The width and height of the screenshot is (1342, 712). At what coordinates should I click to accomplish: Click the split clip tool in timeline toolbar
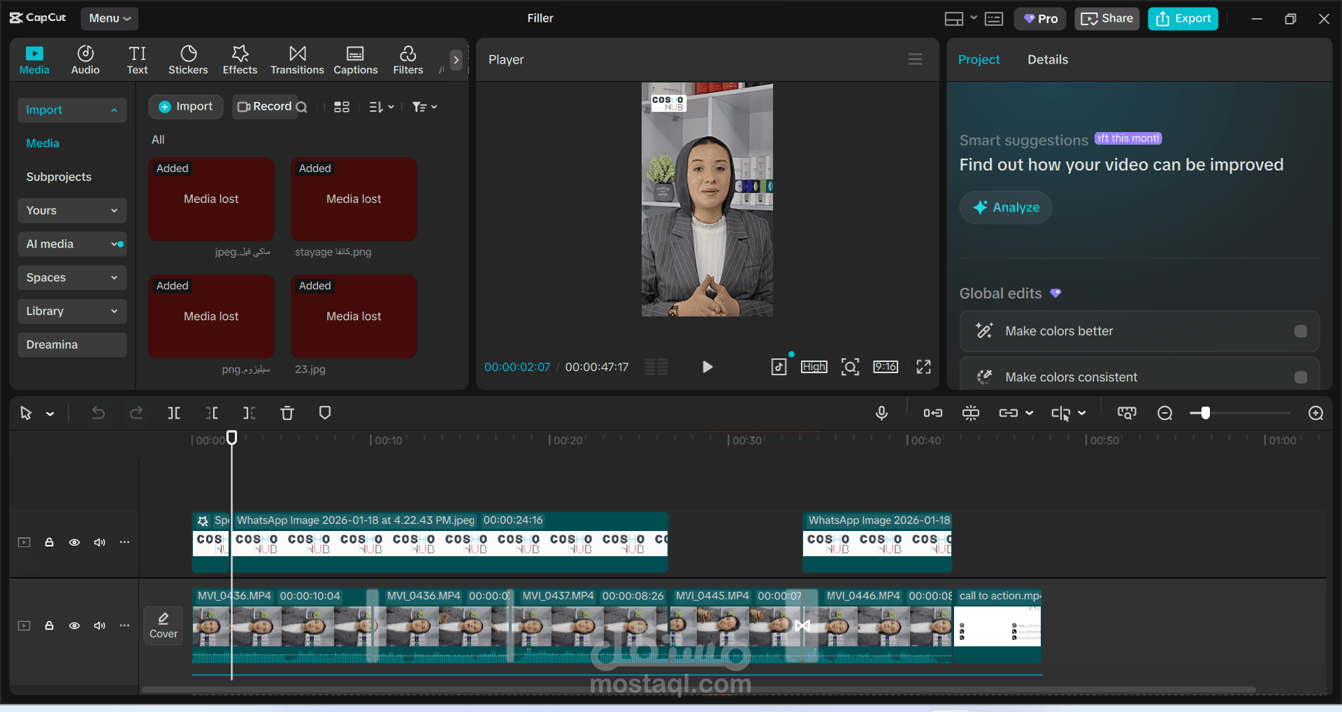pyautogui.click(x=174, y=413)
